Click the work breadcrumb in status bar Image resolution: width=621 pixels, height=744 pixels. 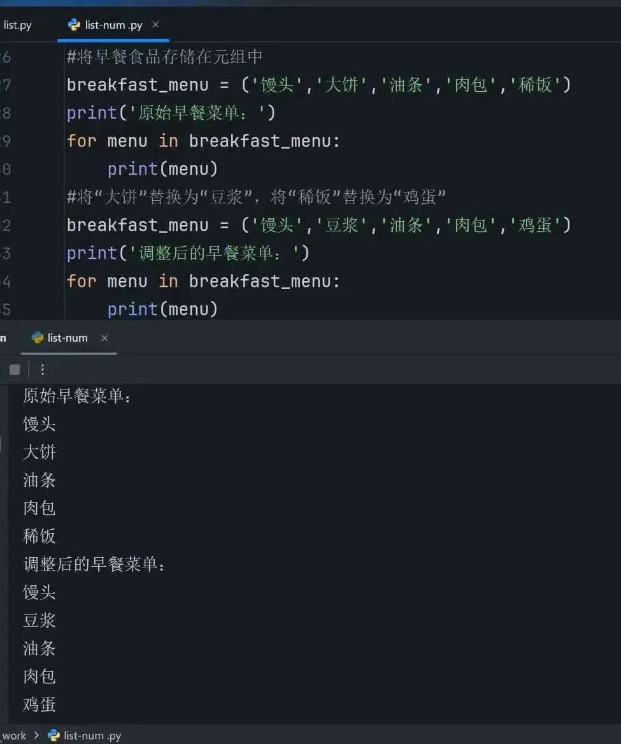coord(14,736)
